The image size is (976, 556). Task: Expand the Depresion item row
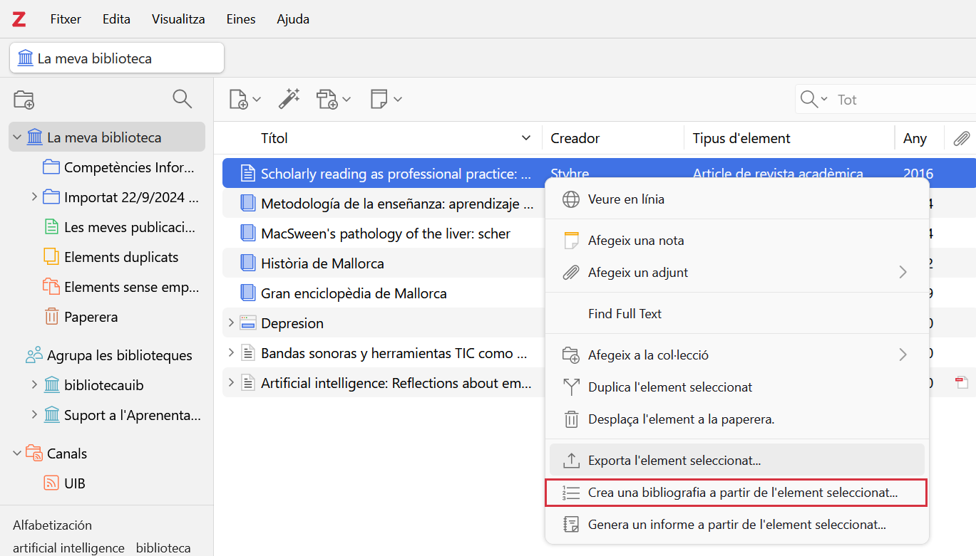click(x=231, y=323)
